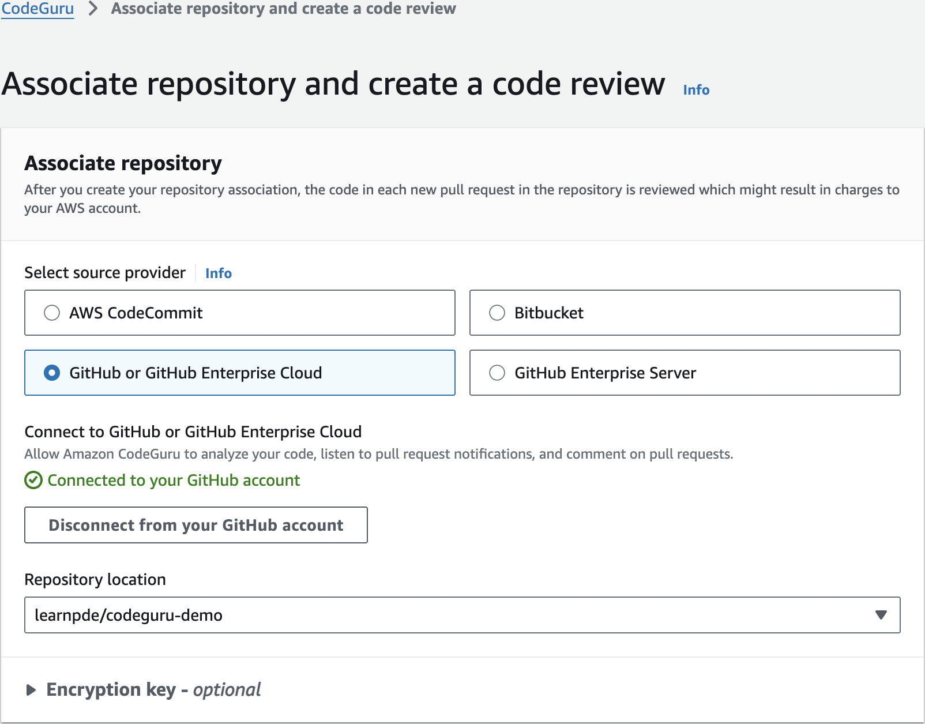
Task: Click the Connected to your GitHub account text
Action: (174, 480)
